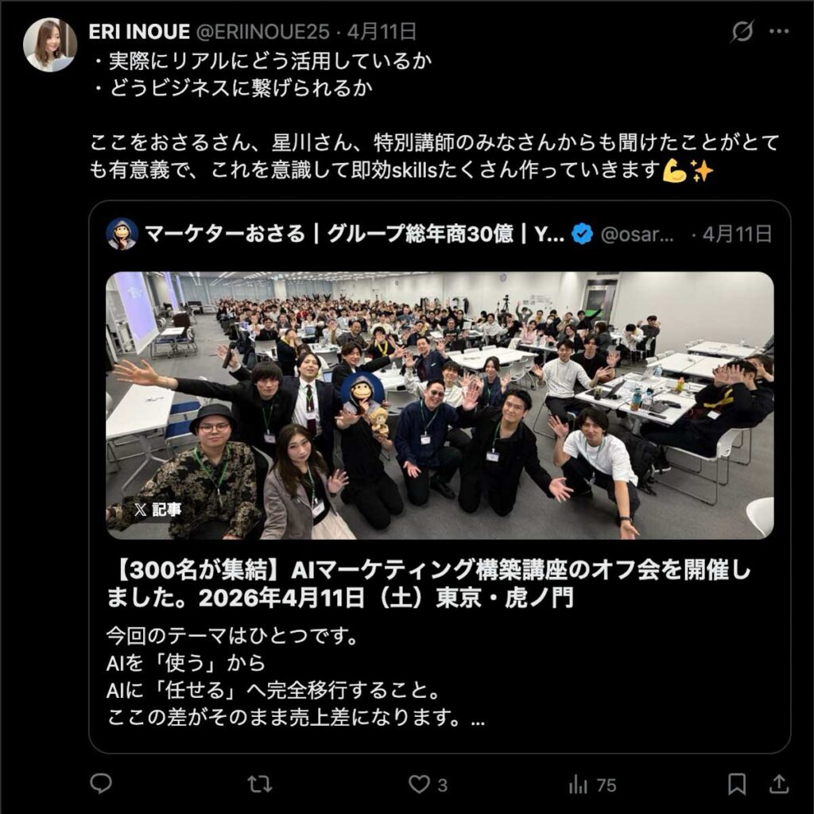Open the @ERIINOUE25 handle link
The height and width of the screenshot is (814, 814).
pos(262,32)
